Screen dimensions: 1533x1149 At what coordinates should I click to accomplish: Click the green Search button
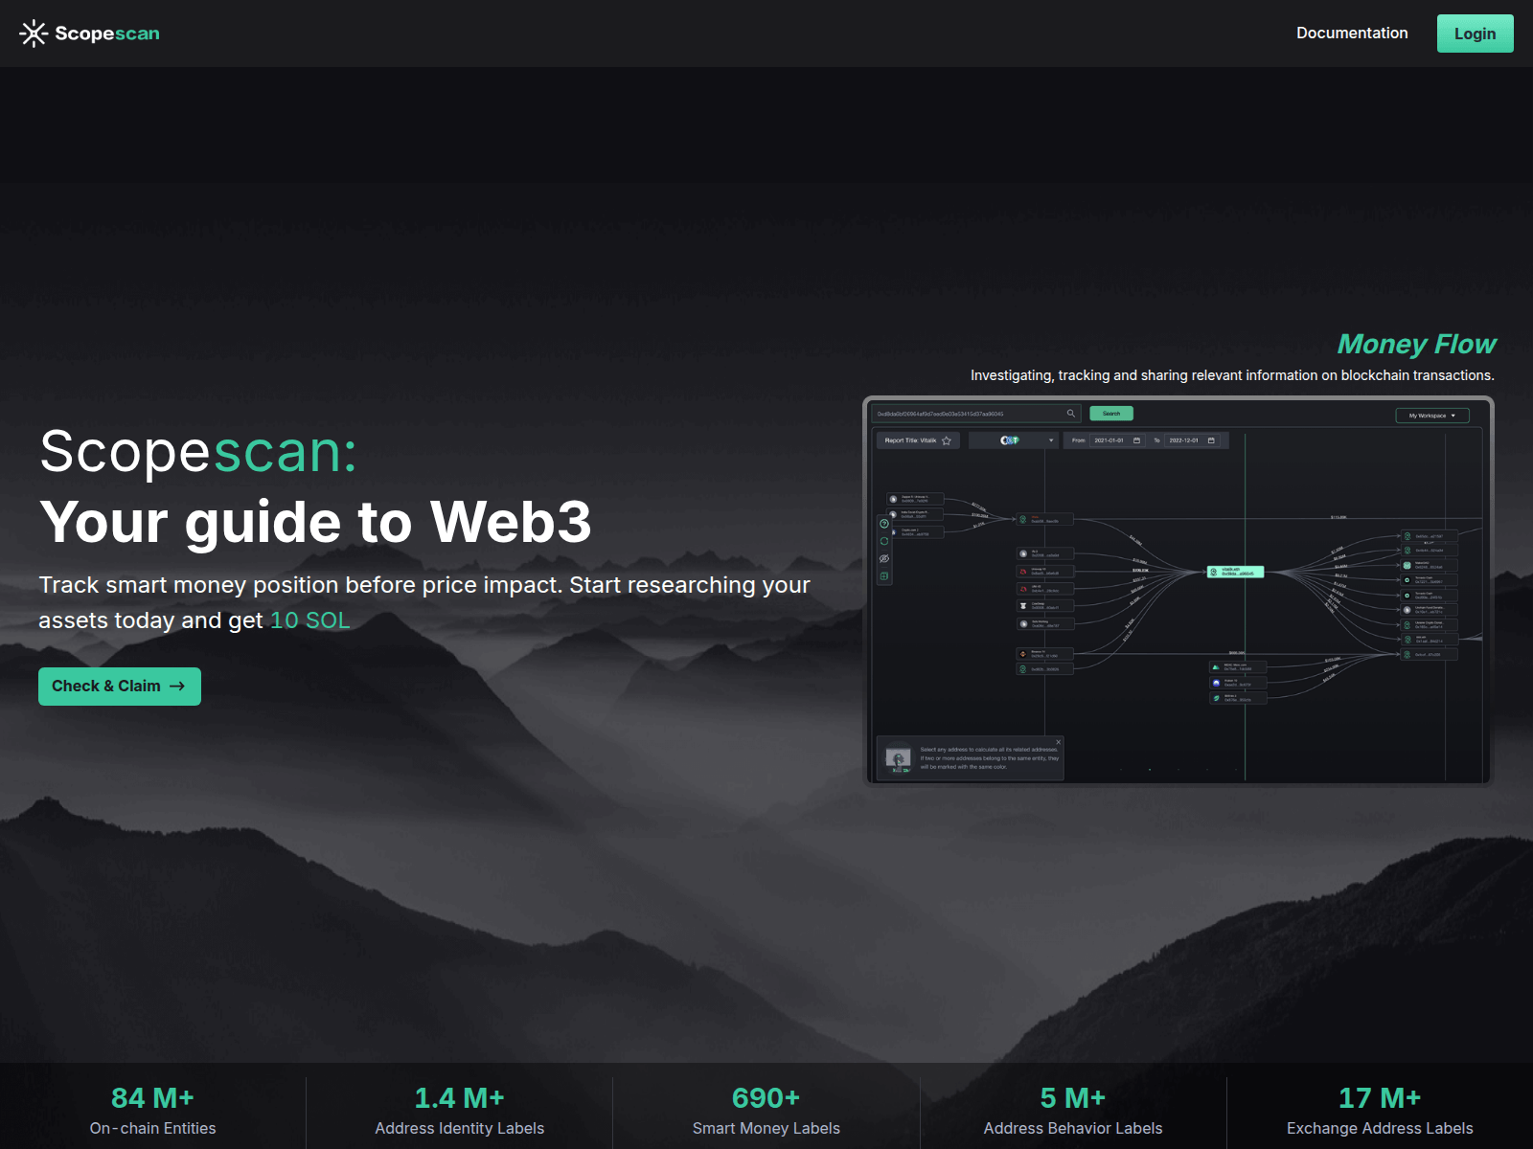1111,413
